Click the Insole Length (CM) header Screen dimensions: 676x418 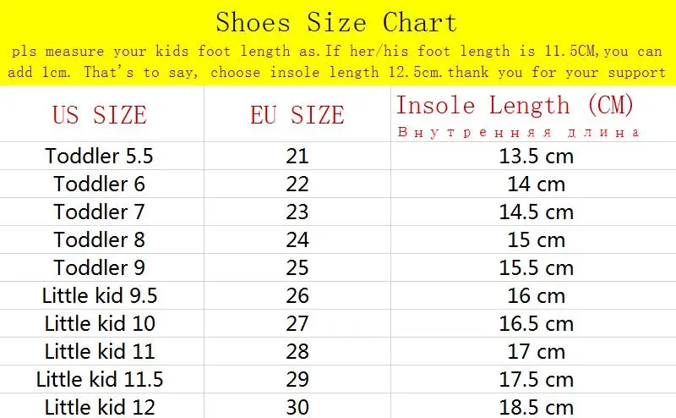[x=515, y=106]
